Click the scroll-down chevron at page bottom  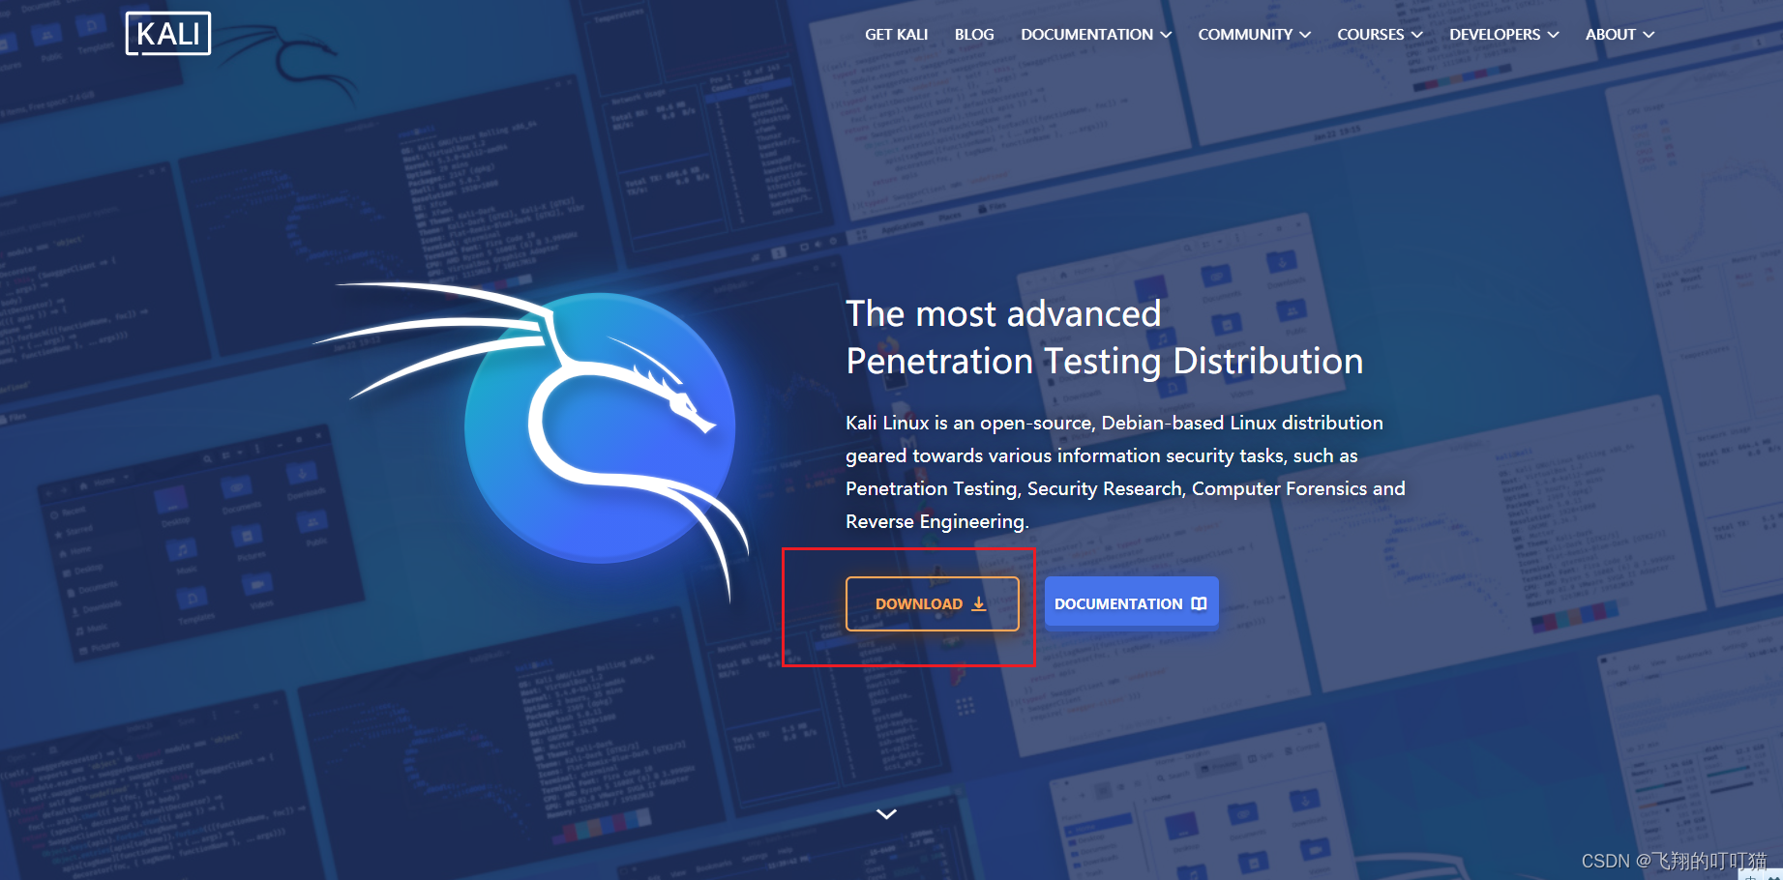click(x=886, y=814)
